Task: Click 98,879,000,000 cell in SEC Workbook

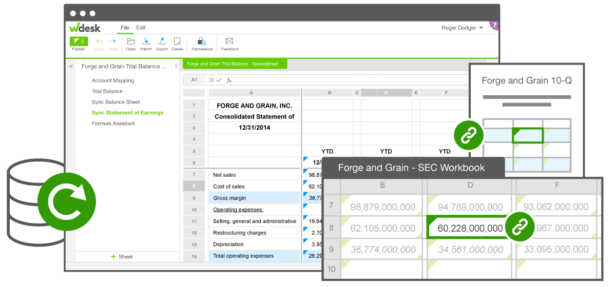Action: (382, 207)
